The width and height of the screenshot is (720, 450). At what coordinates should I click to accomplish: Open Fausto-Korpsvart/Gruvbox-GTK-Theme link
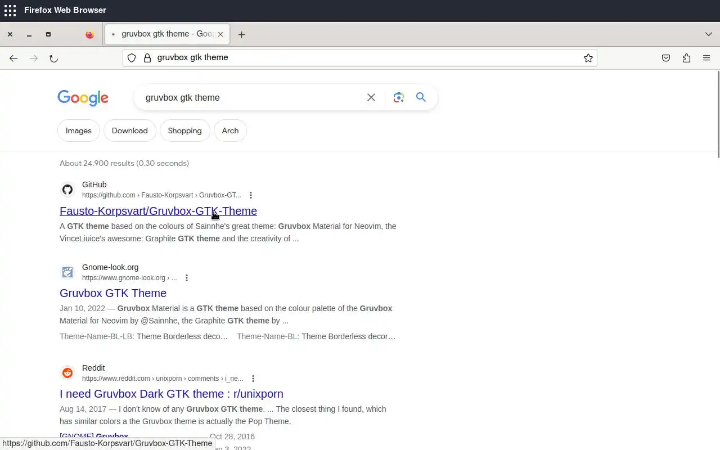(x=158, y=211)
